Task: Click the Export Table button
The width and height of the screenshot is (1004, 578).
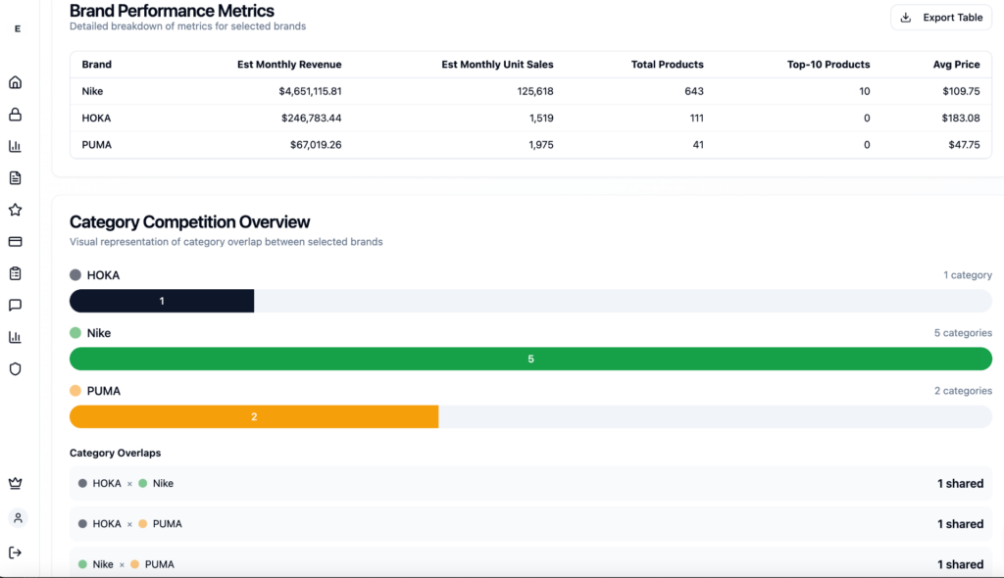Action: click(940, 18)
